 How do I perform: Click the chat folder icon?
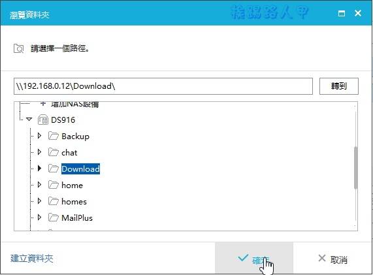[54, 152]
